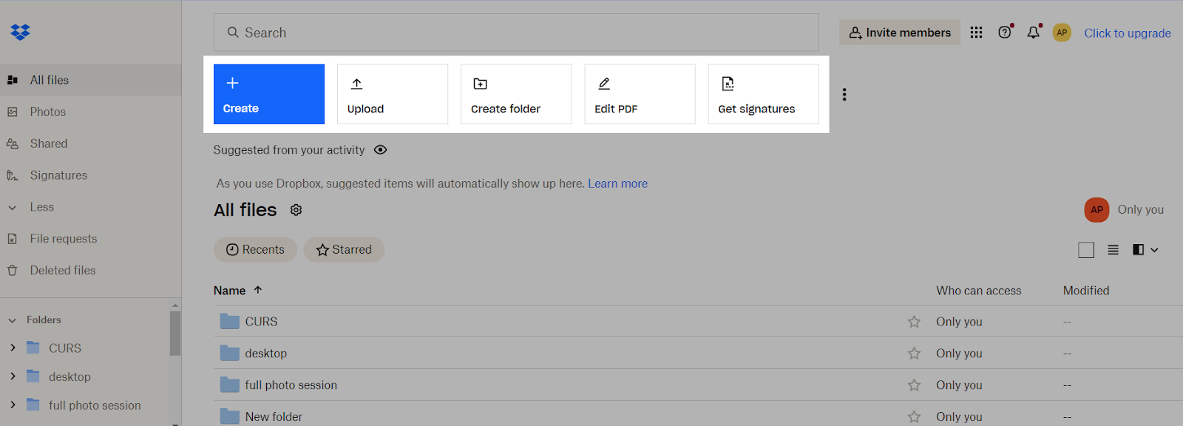Image resolution: width=1183 pixels, height=426 pixels.
Task: Open Signatures in the sidebar
Action: (58, 175)
